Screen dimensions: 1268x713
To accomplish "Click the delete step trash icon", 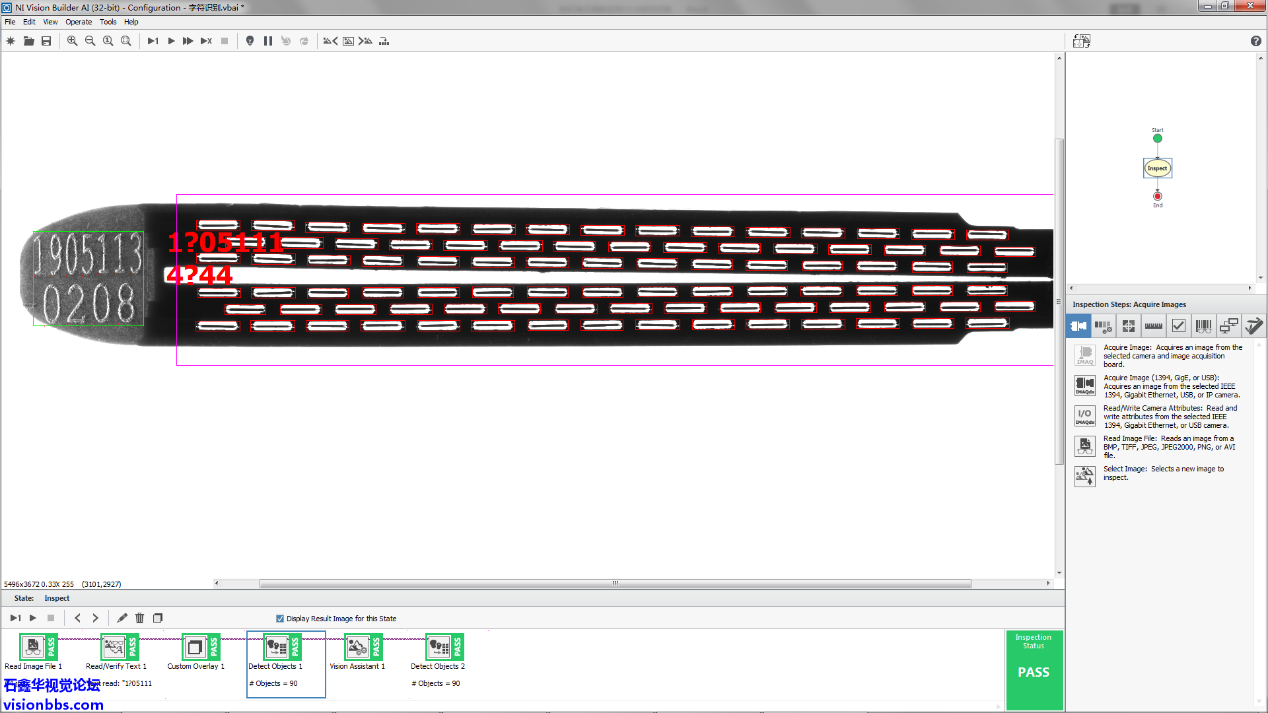I will [x=139, y=619].
